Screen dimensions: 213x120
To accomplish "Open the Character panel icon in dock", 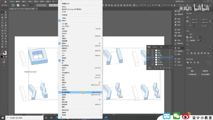I will 176,59.
